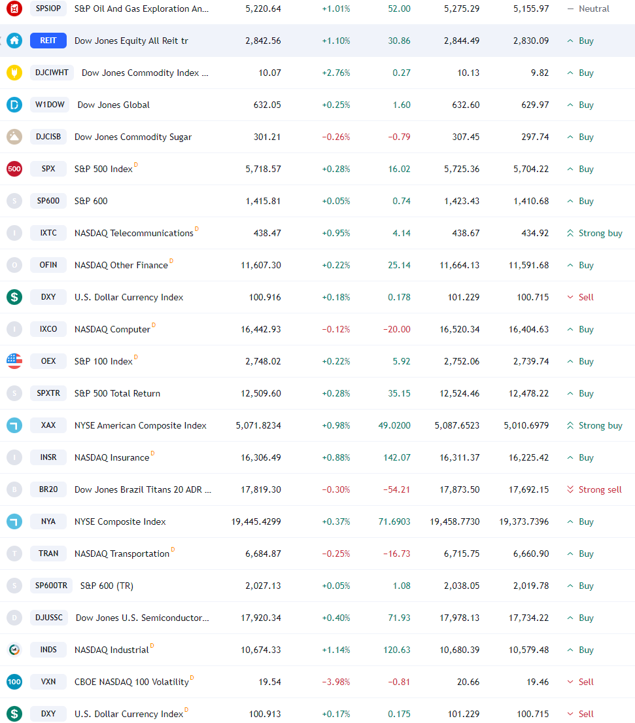
Task: Select the W1DOW ticker badge
Action: click(x=50, y=105)
